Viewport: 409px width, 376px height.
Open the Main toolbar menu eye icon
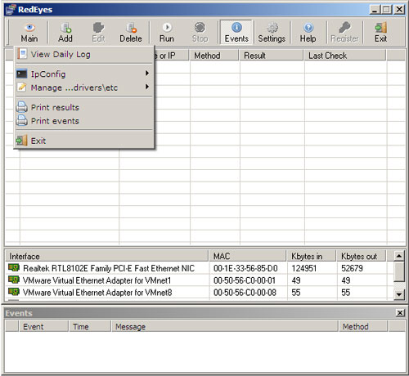coord(29,28)
